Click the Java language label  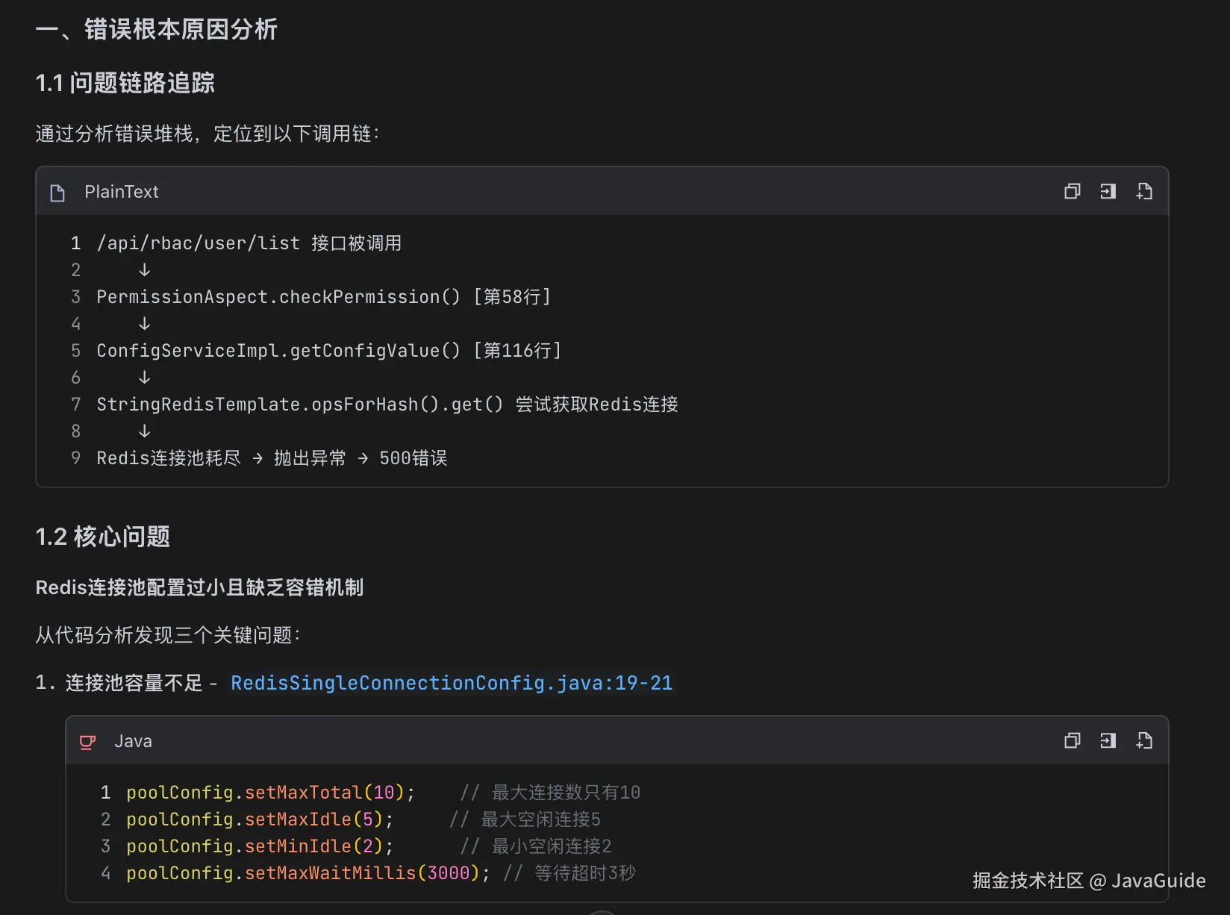coord(134,741)
